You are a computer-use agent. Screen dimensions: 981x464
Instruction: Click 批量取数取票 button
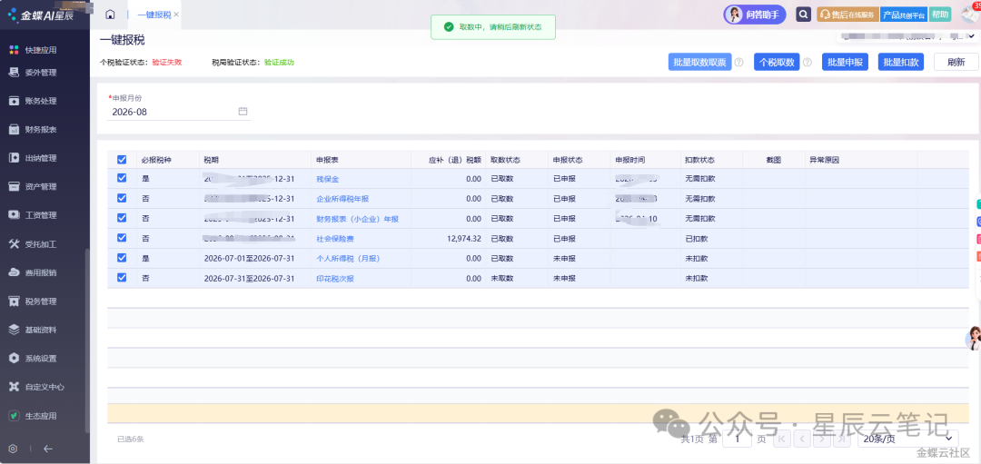[699, 62]
